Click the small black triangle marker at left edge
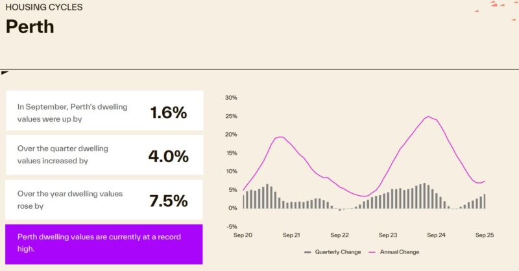This screenshot has width=519, height=271. pyautogui.click(x=5, y=72)
